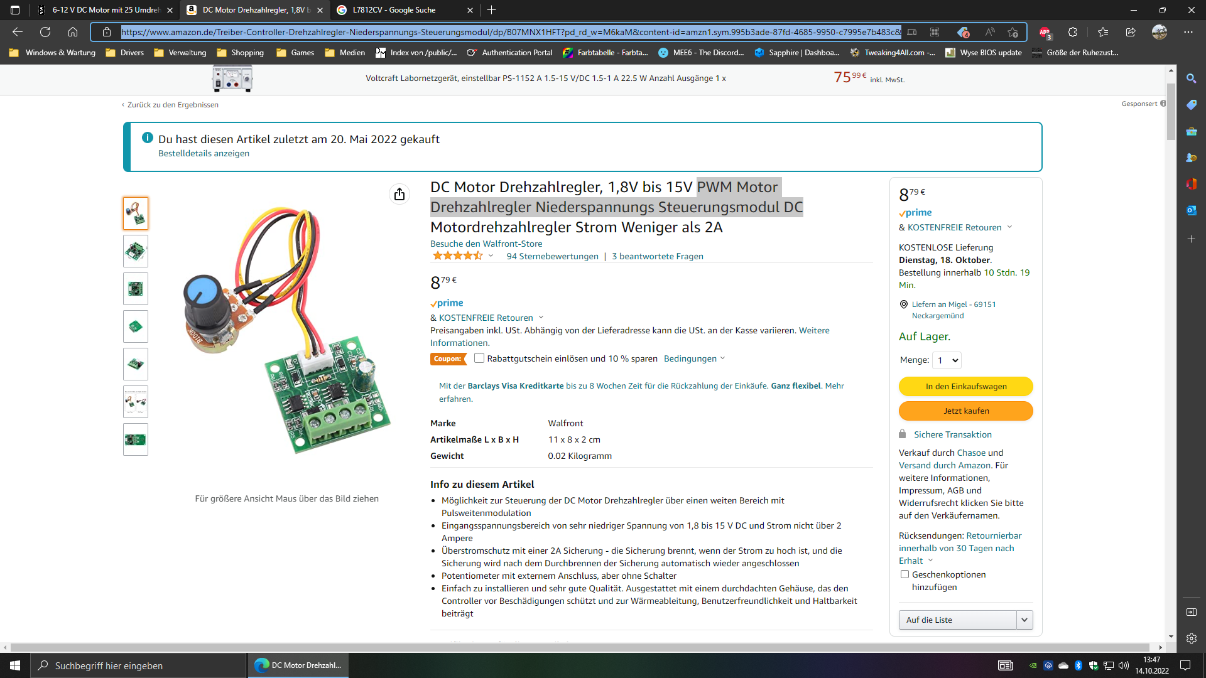This screenshot has width=1206, height=678.
Task: Open Edge sidebar shopping tag icon
Action: tap(1191, 105)
